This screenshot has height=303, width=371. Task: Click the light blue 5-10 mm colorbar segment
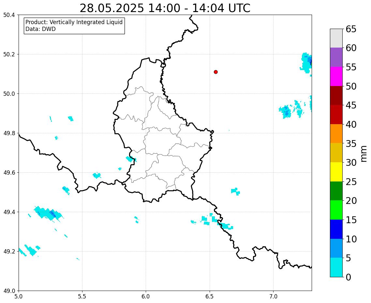tap(336, 248)
